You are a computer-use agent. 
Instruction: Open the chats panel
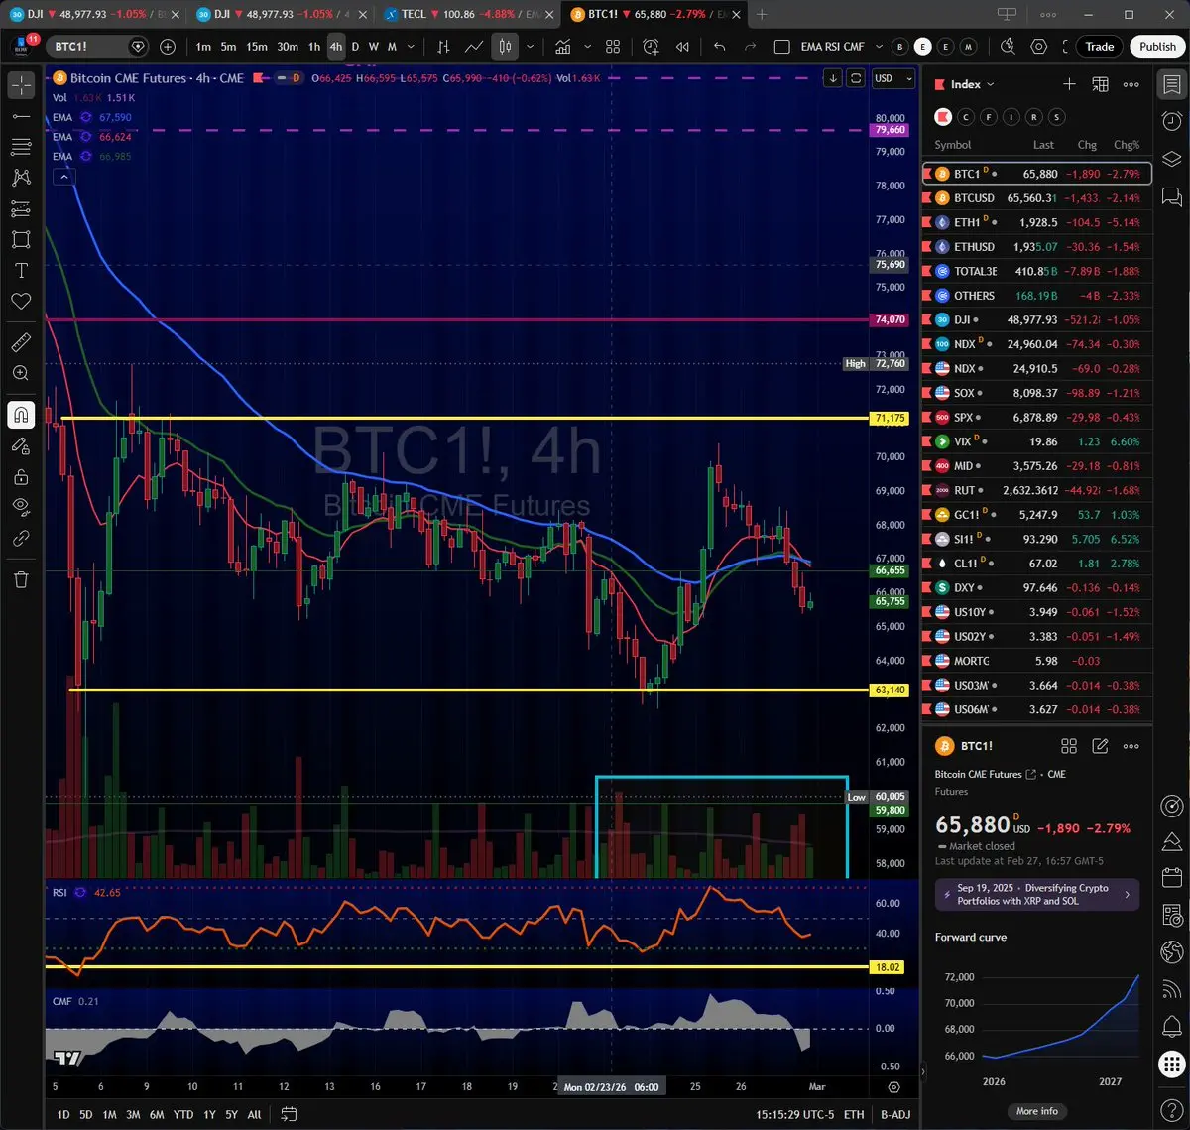point(1172,196)
